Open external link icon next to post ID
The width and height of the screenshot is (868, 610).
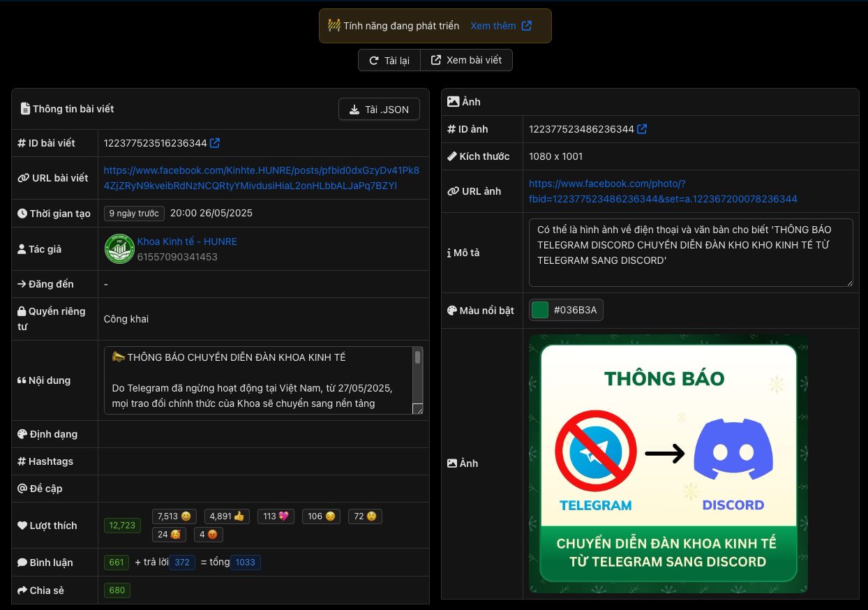tap(215, 143)
